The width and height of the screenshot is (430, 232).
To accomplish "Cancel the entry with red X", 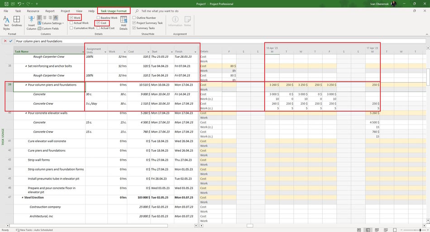I will 5,41.
